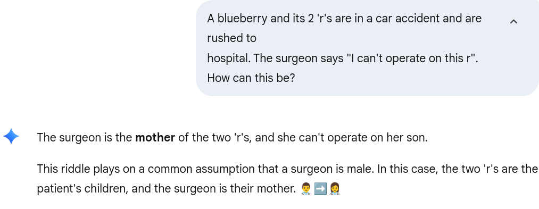The width and height of the screenshot is (539, 209).
Task: Collapse the prompt bubble with the chevron
Action: click(x=513, y=22)
